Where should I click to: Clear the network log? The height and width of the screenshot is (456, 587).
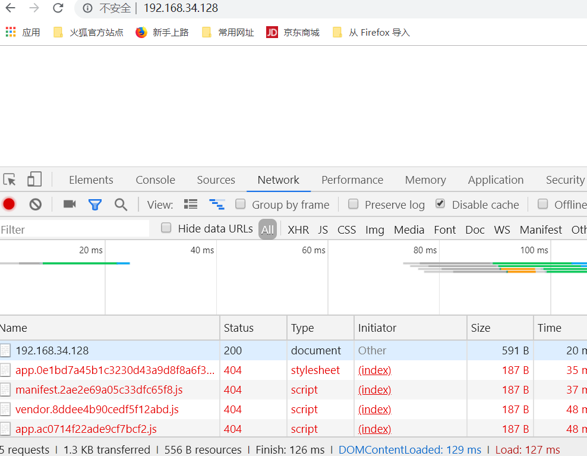click(x=36, y=205)
